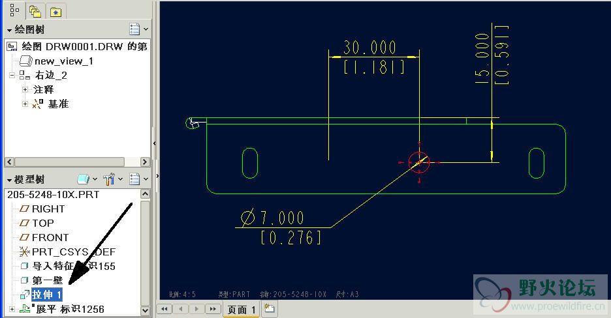Select the RIGHT datum plane
The width and height of the screenshot is (611, 318).
click(48, 209)
